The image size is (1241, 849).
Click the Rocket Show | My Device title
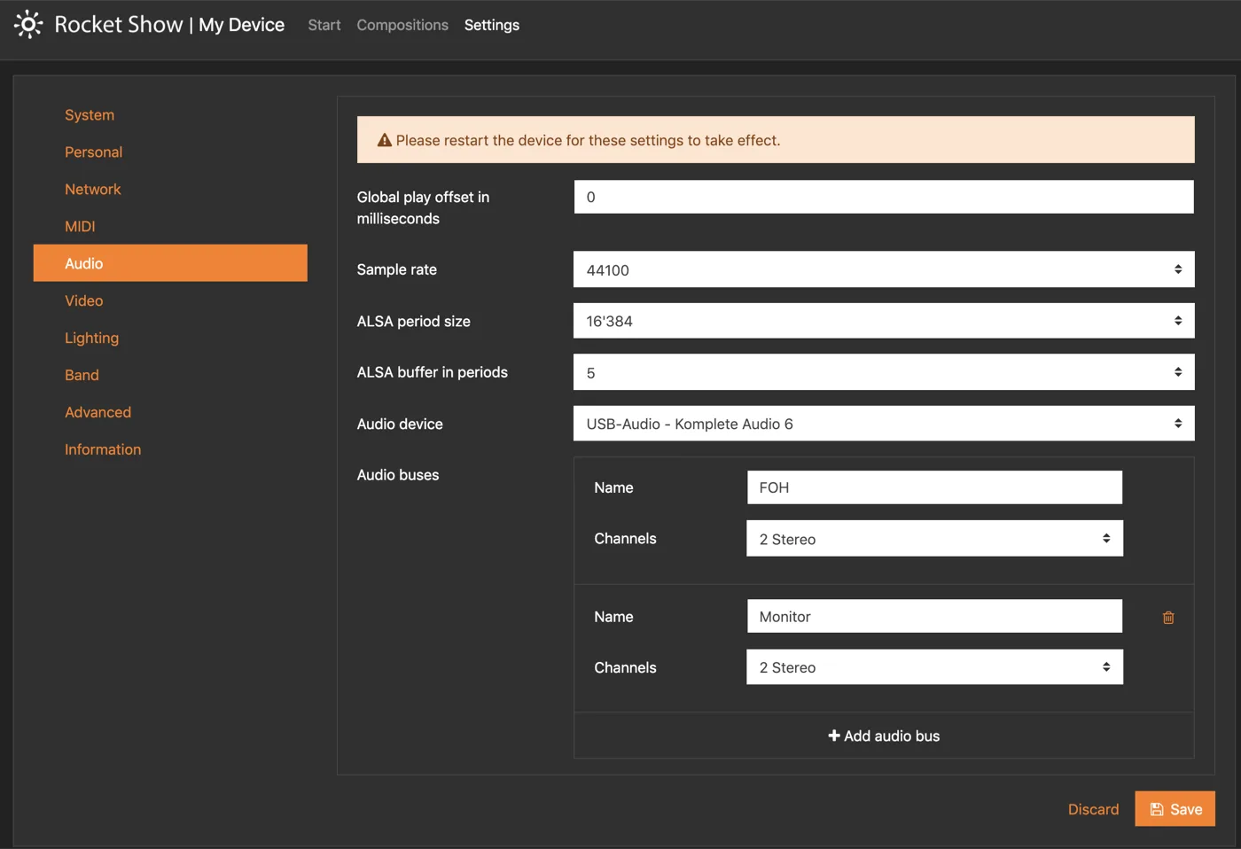pyautogui.click(x=169, y=25)
